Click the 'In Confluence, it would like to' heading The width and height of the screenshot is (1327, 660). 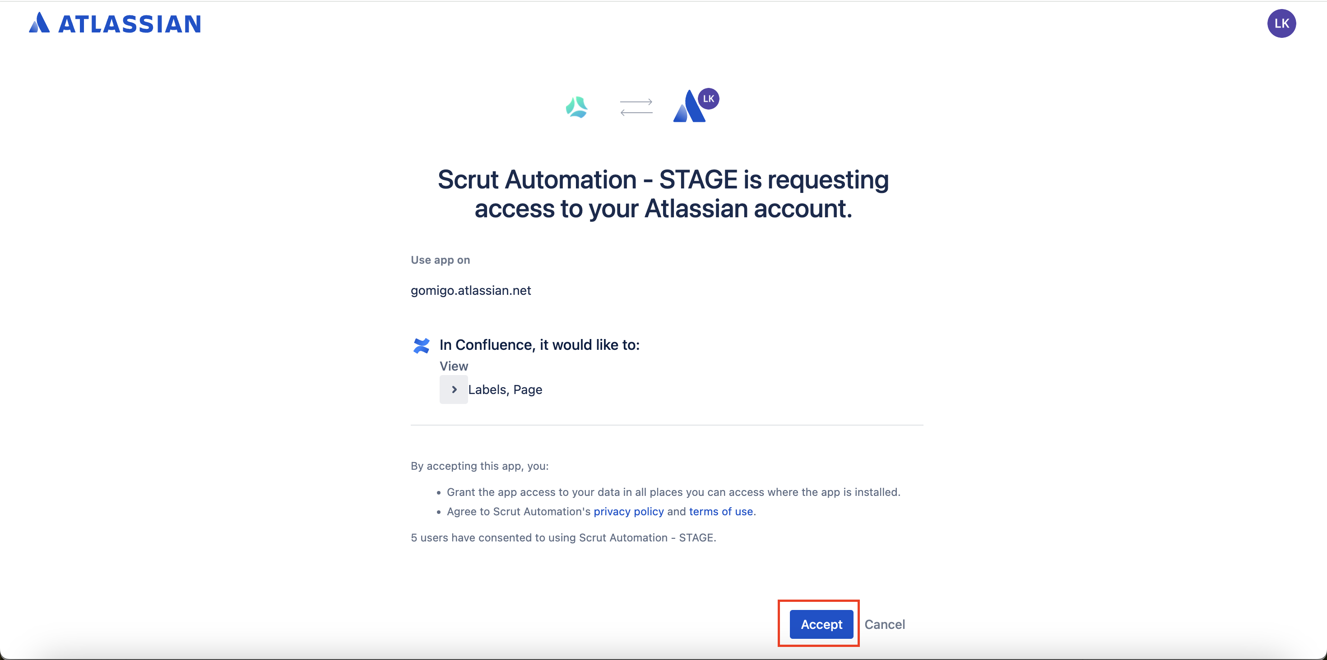coord(539,345)
